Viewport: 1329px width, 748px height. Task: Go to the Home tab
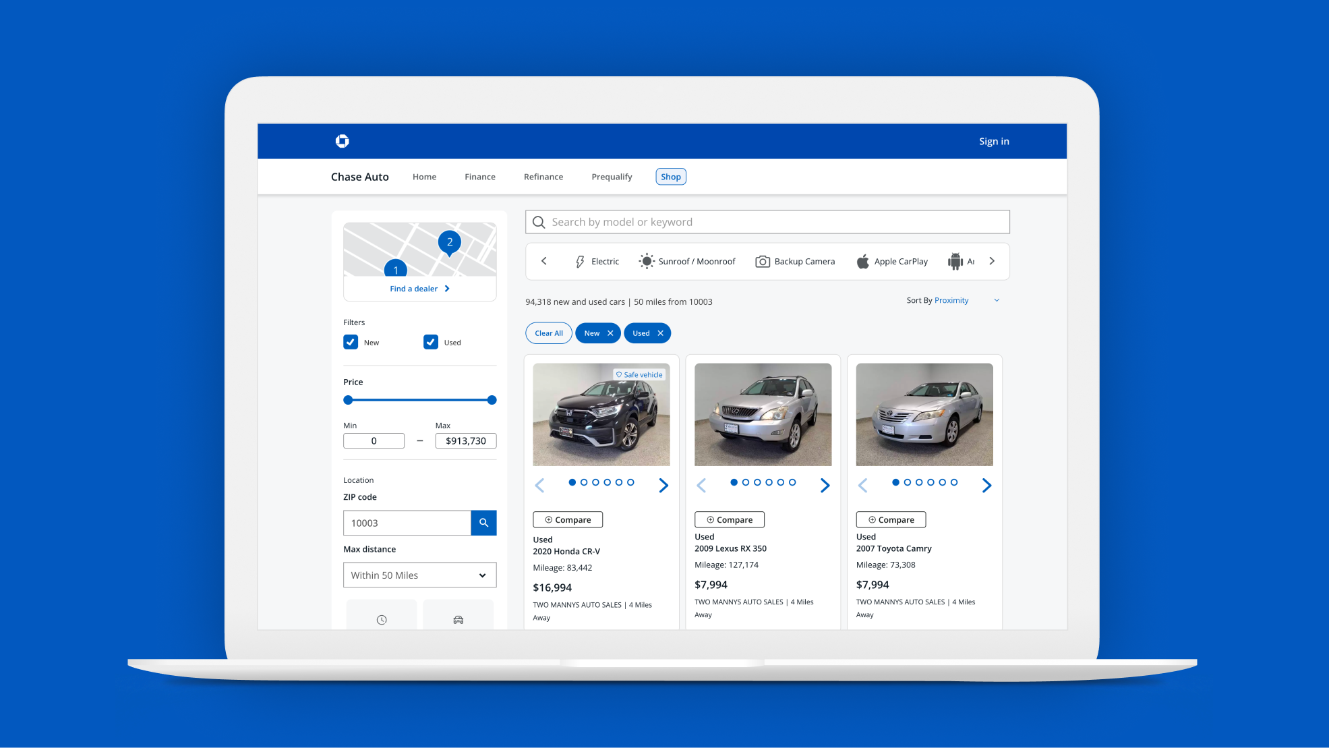424,177
